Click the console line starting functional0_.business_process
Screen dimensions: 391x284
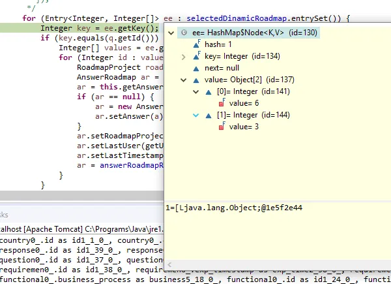click(195, 279)
